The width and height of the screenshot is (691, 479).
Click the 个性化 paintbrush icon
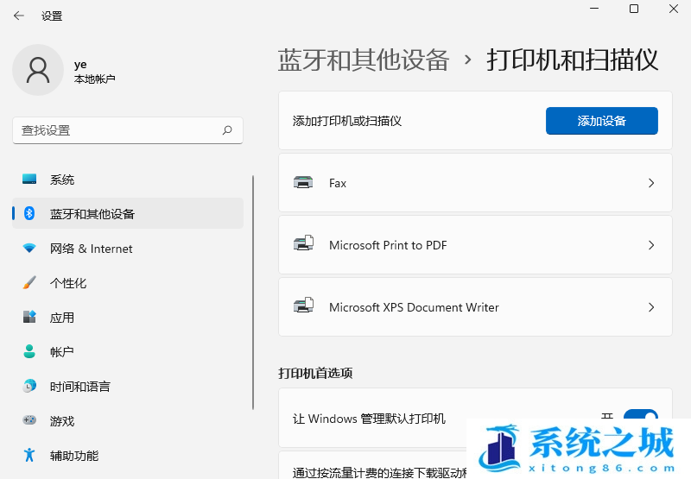pos(30,283)
